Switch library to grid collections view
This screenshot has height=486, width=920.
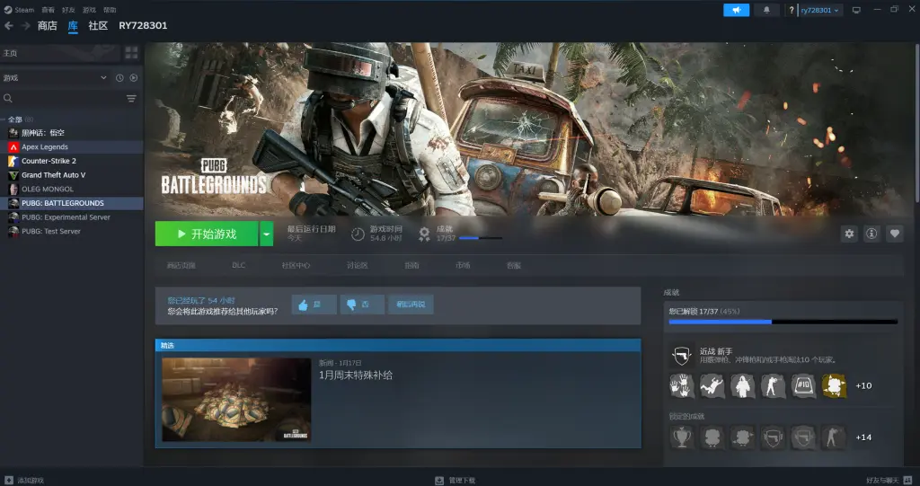click(x=131, y=53)
